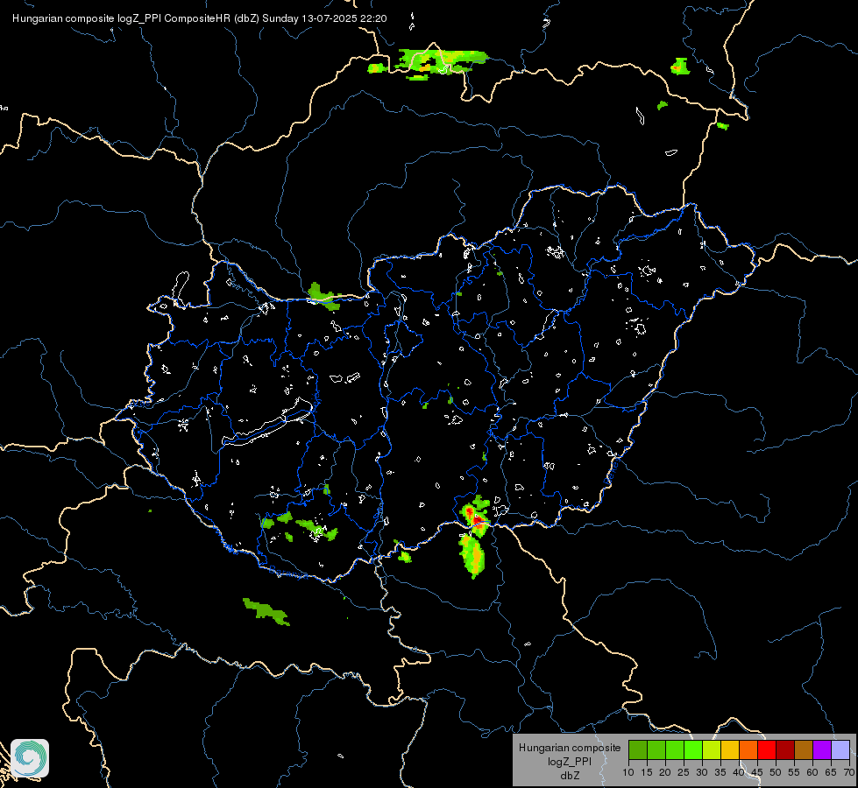Select the 10–15 dBZ dark green legend swatch

point(638,749)
